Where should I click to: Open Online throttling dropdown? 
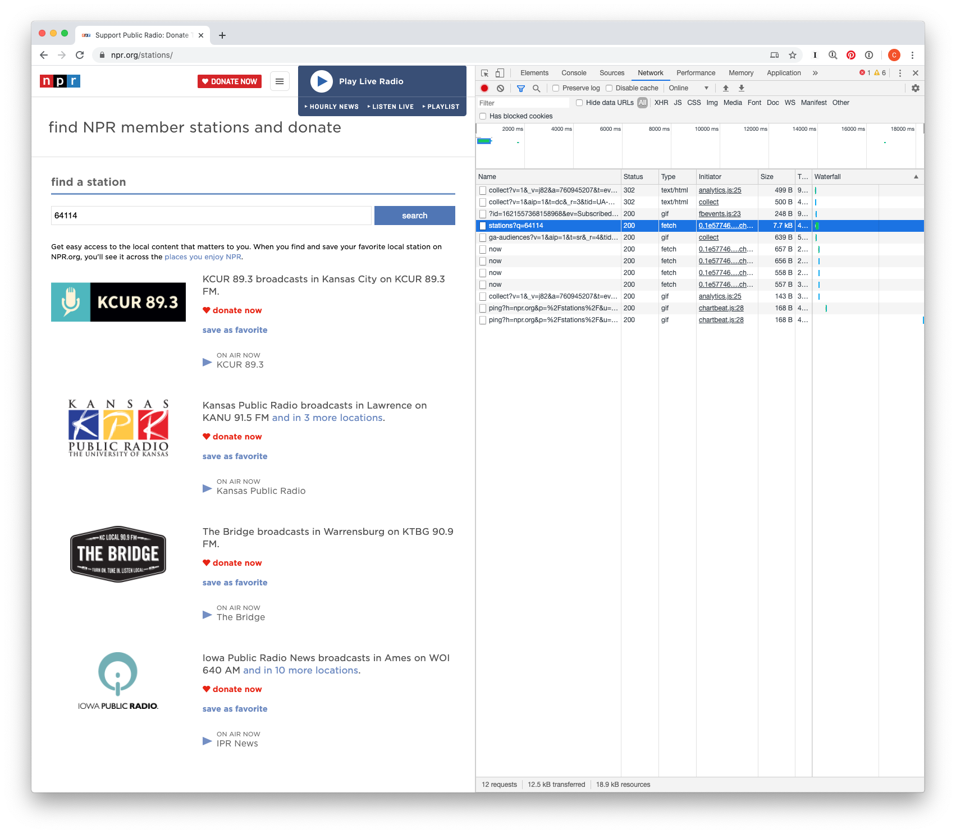pos(688,88)
